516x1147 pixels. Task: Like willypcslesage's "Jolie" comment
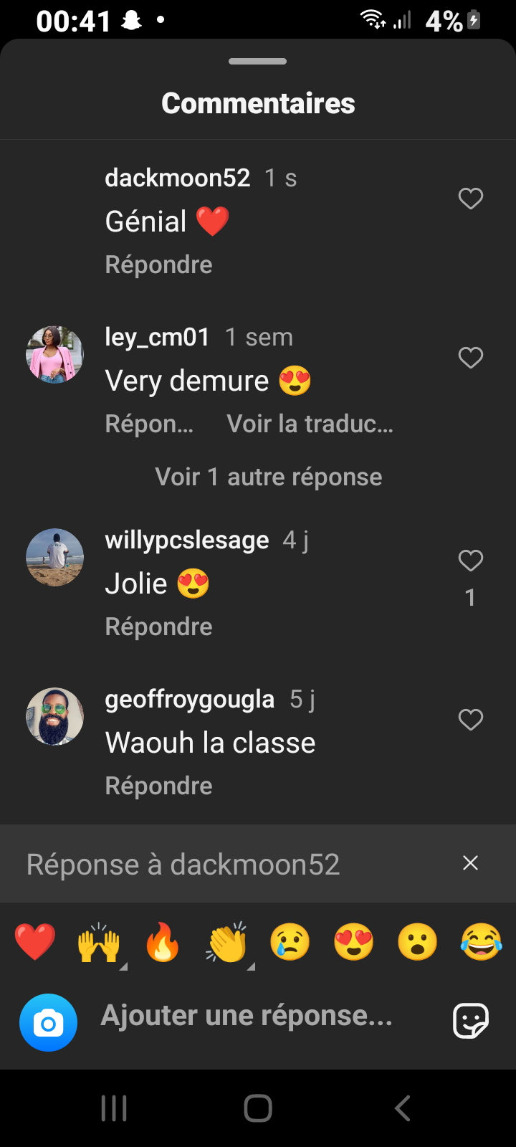click(471, 561)
